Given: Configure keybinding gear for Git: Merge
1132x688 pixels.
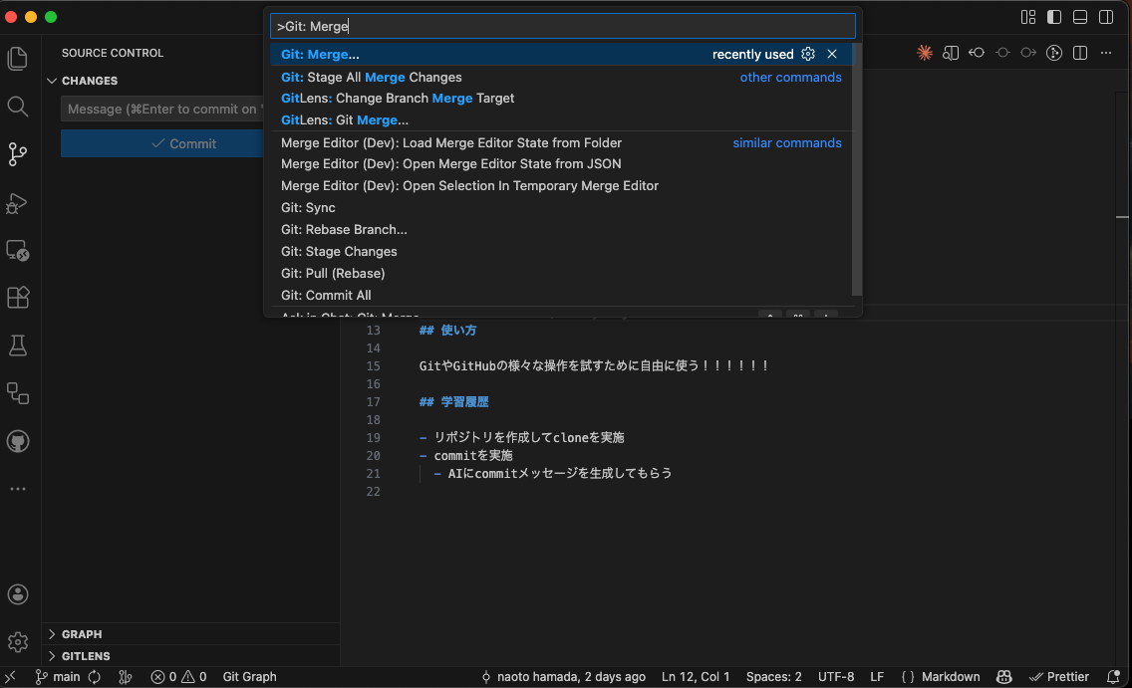Looking at the screenshot, I should pyautogui.click(x=808, y=54).
